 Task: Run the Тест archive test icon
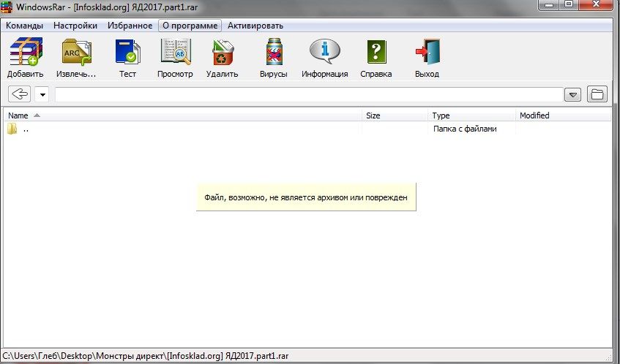(127, 52)
